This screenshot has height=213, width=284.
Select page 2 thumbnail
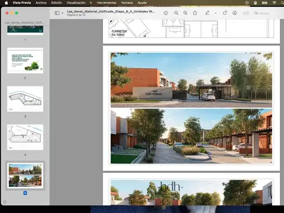(x=25, y=61)
